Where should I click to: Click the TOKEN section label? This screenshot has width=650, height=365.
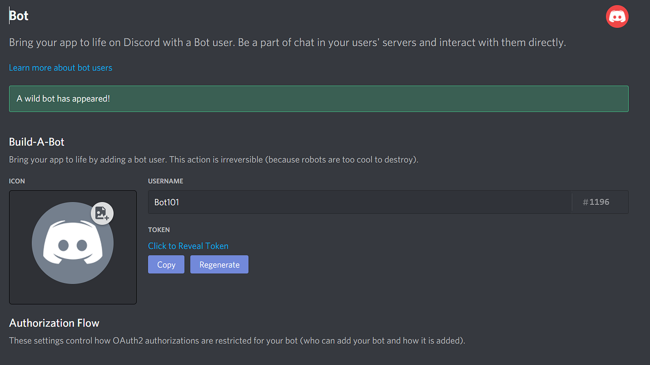coord(159,229)
